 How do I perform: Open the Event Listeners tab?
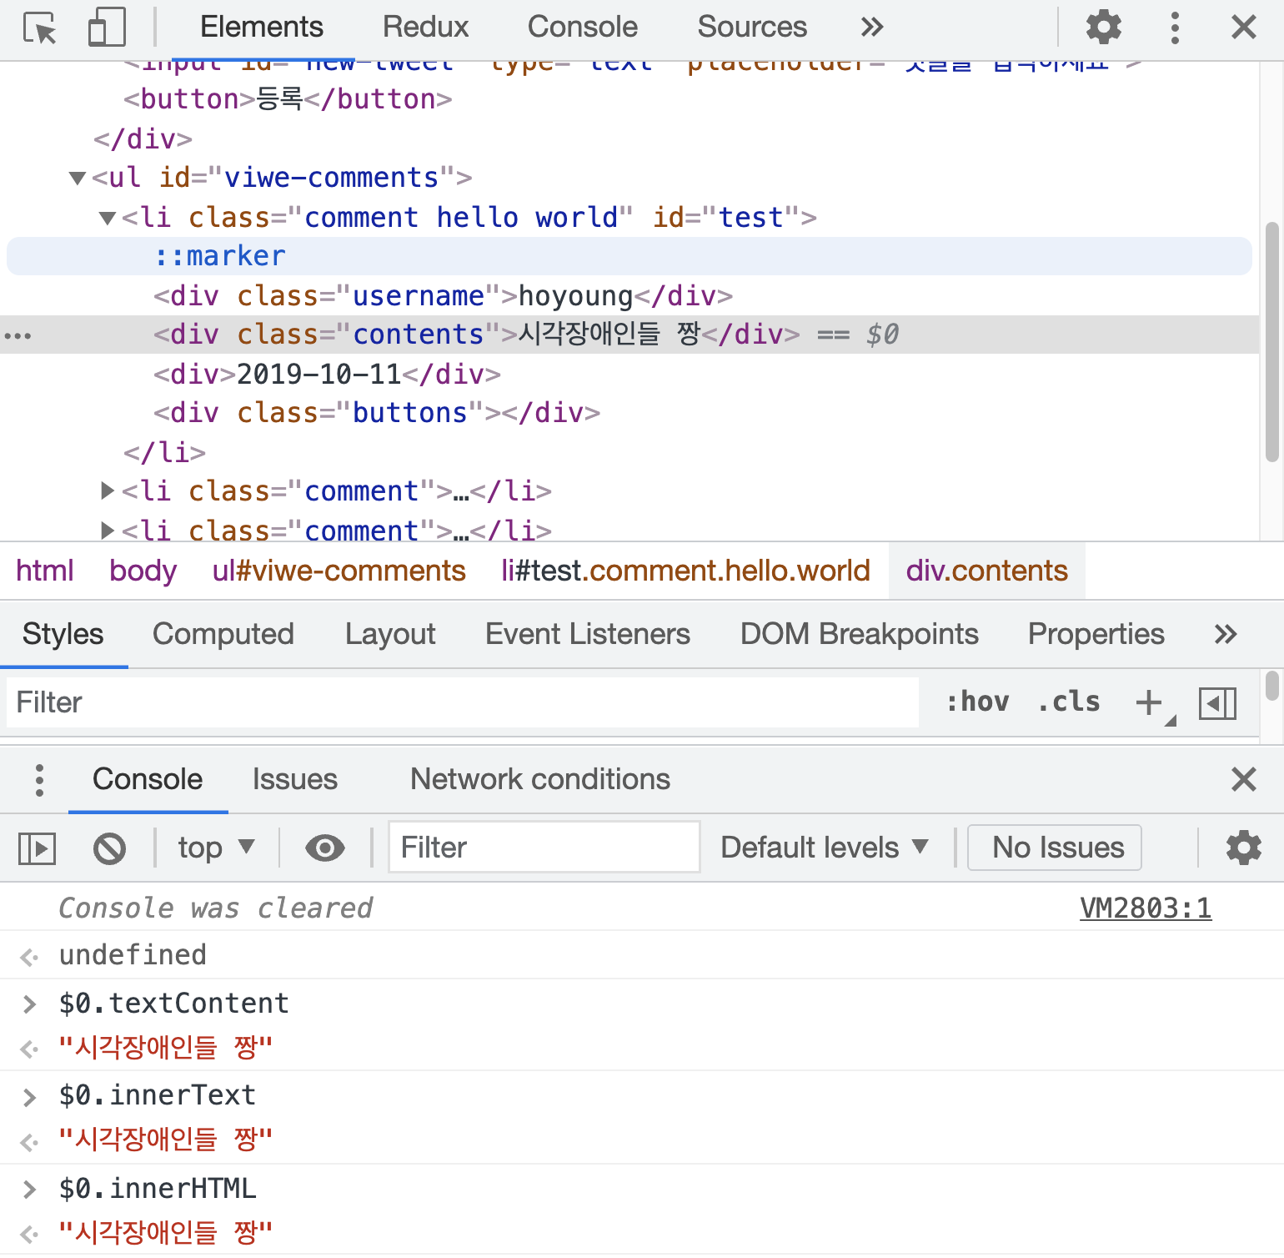[x=588, y=634]
